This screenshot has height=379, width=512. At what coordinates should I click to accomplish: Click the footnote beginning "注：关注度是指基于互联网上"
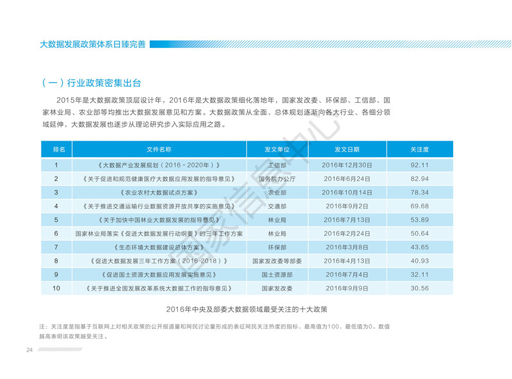point(214,331)
